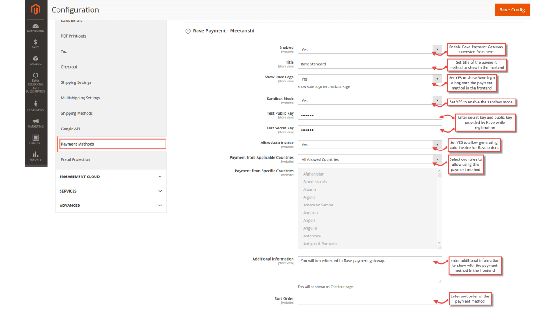Select Shipping Settings in config menu
The width and height of the screenshot is (556, 309).
click(x=76, y=82)
